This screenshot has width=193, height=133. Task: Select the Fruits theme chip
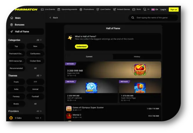tap(16, 82)
